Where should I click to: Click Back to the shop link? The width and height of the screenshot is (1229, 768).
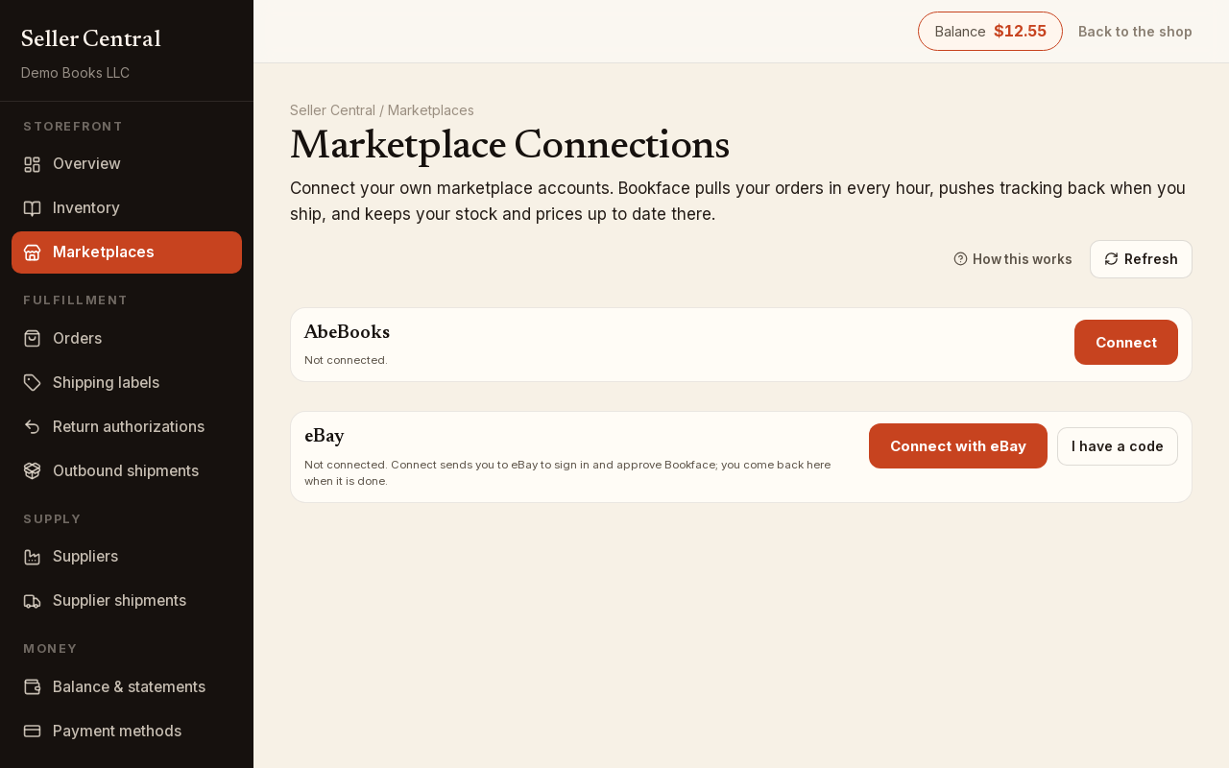[1135, 32]
